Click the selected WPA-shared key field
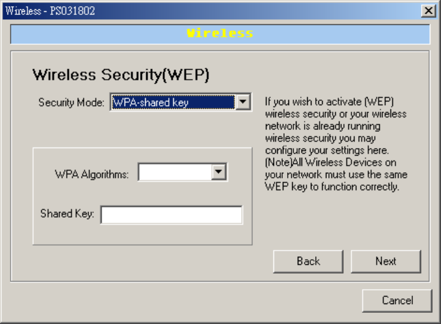This screenshot has height=324, width=441. (x=173, y=102)
